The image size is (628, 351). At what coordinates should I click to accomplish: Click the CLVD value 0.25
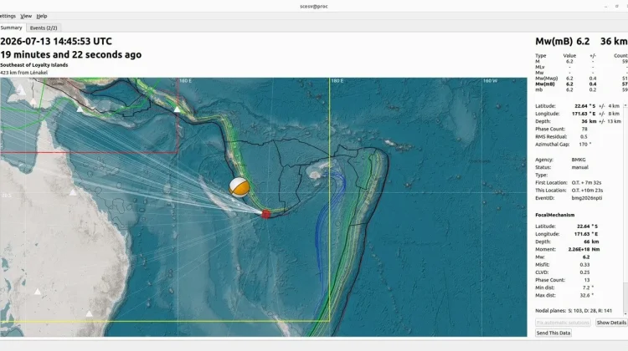pyautogui.click(x=584, y=272)
